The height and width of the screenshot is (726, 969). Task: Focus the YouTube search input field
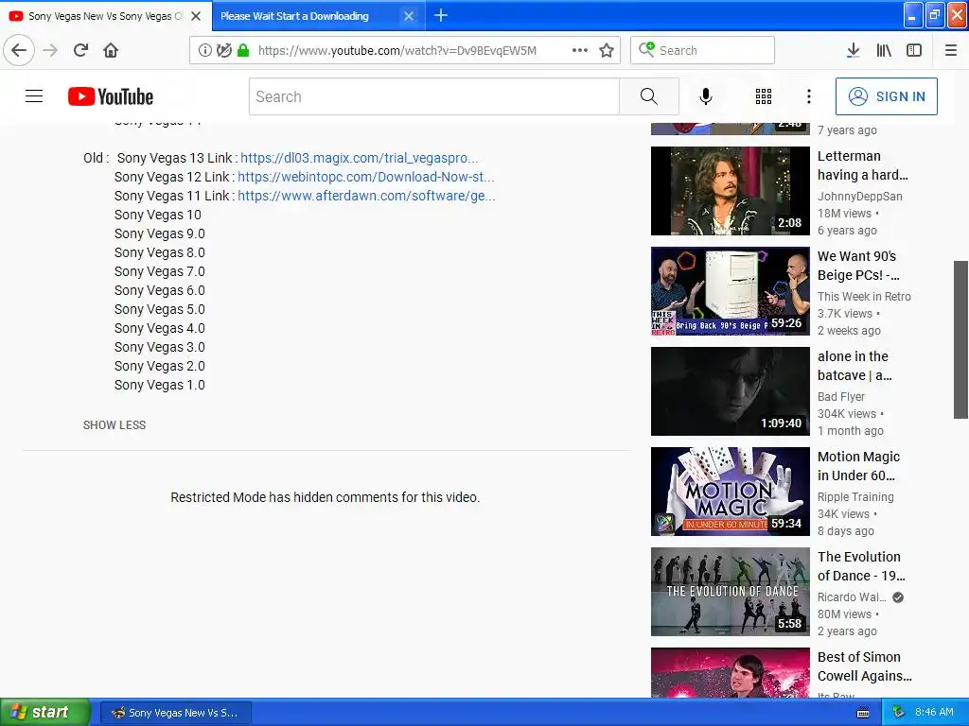(x=433, y=96)
